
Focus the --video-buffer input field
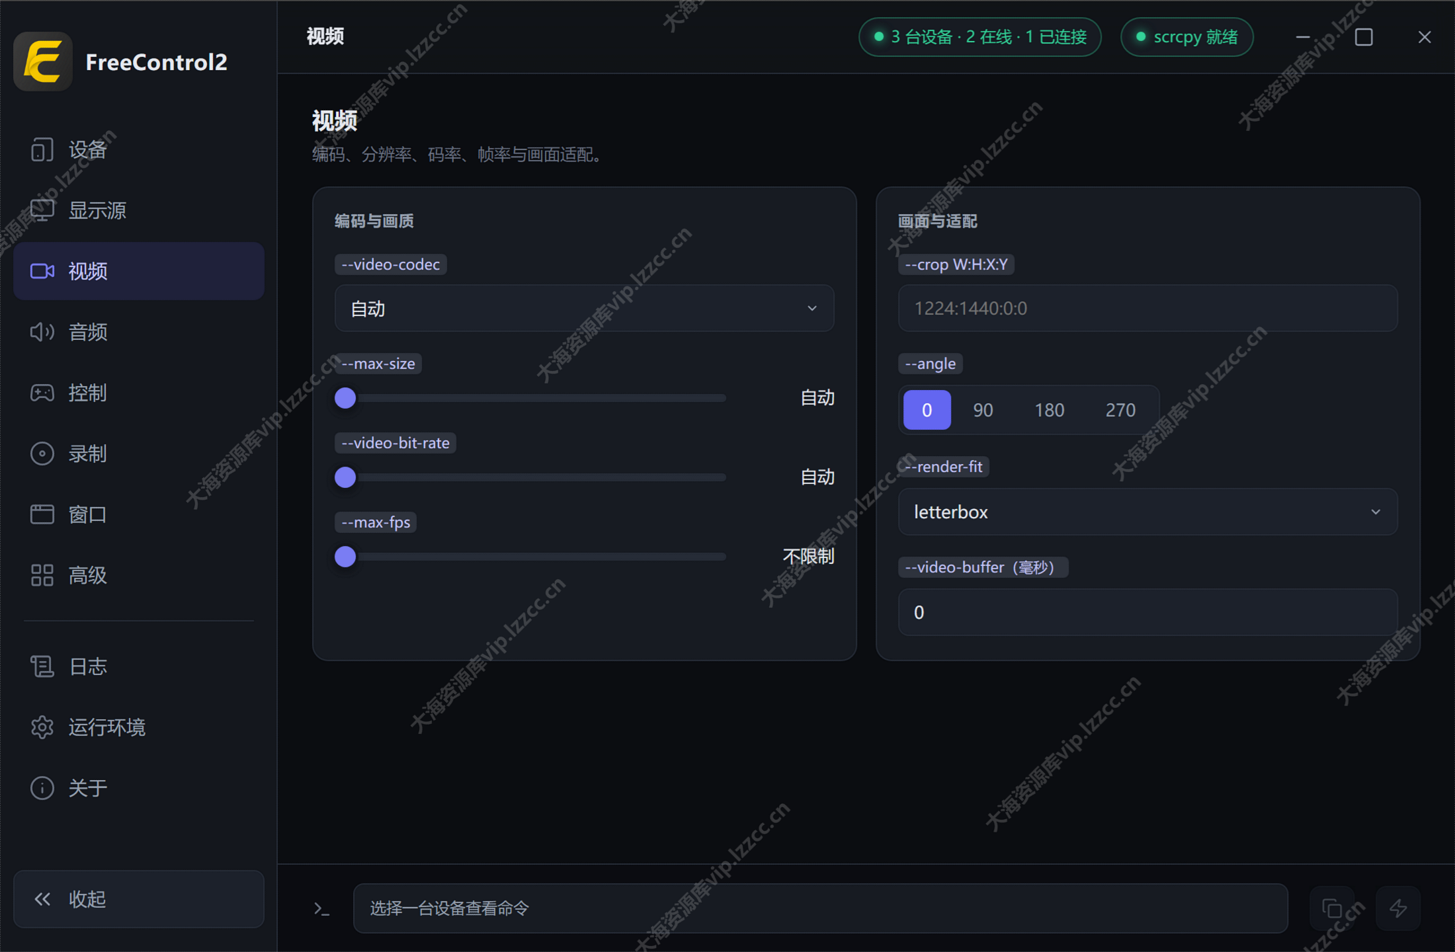(x=1148, y=612)
